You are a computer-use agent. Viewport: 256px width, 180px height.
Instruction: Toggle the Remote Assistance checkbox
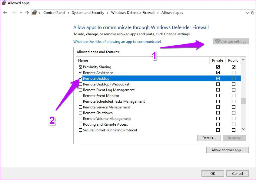pyautogui.click(x=80, y=72)
